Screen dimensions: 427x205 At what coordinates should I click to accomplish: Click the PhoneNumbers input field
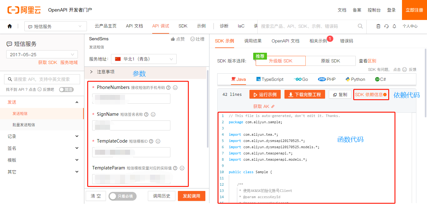point(131,99)
